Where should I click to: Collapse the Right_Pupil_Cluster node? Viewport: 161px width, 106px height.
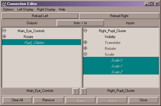click(x=86, y=31)
